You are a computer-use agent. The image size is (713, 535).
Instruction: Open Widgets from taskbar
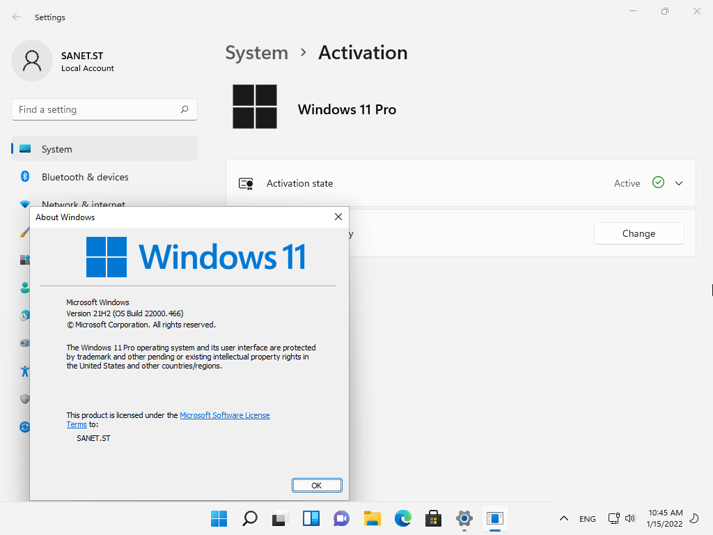click(x=311, y=518)
